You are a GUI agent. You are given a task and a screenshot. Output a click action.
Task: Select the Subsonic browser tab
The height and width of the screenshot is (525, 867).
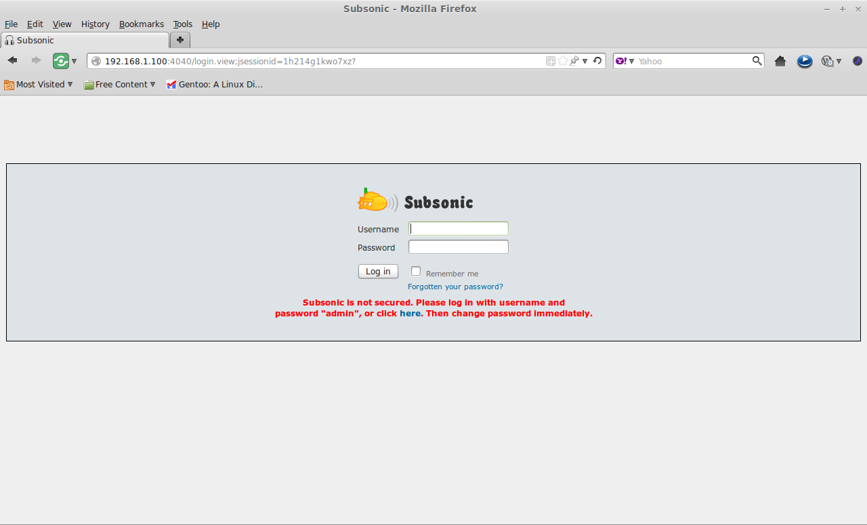(85, 40)
